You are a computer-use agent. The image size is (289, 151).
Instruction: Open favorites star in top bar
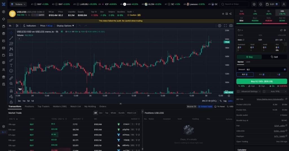click(254, 4)
